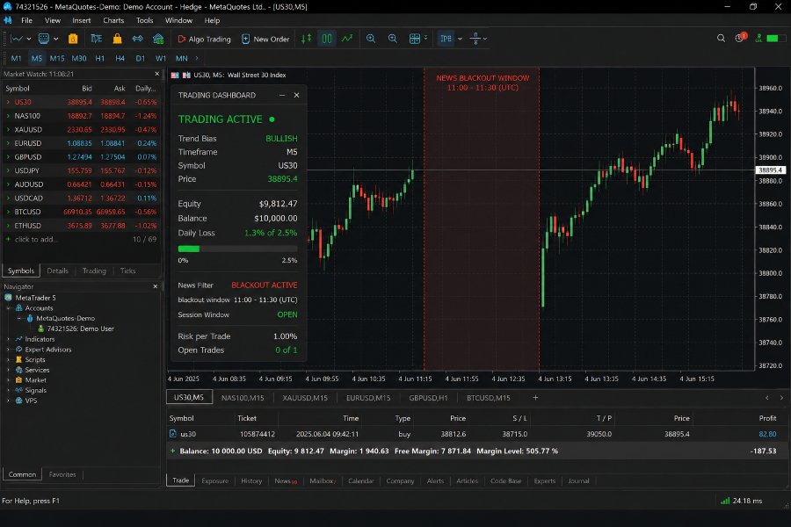Switch chart to line chart style
Image resolution: width=791 pixels, height=527 pixels.
click(x=347, y=39)
